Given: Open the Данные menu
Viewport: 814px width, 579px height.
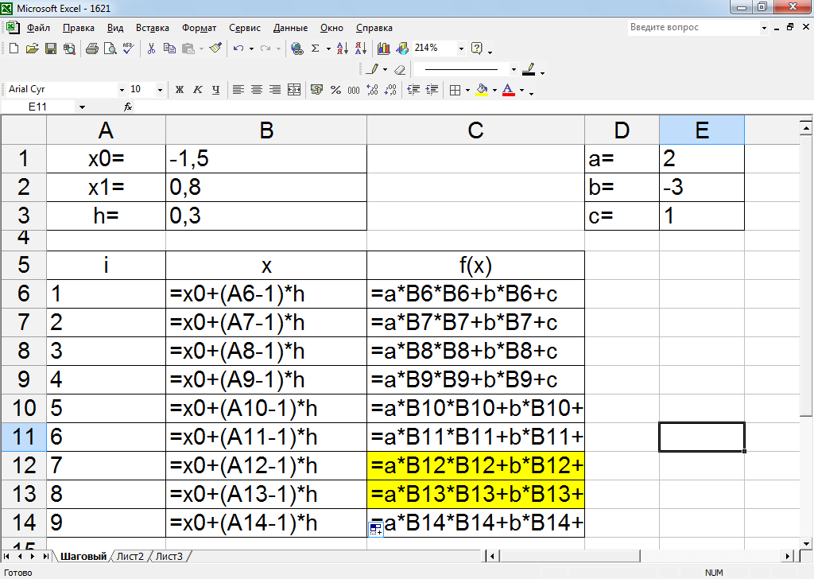Looking at the screenshot, I should tap(290, 28).
